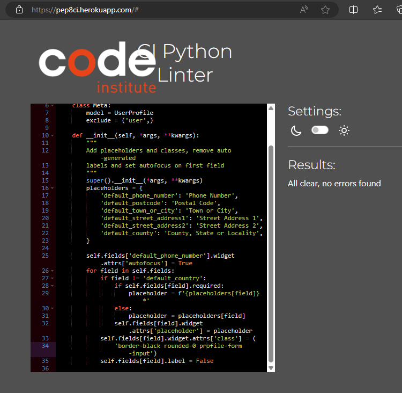The height and width of the screenshot is (393, 402).
Task: Collapse the fold arrow on line 6
Action: 53,105
